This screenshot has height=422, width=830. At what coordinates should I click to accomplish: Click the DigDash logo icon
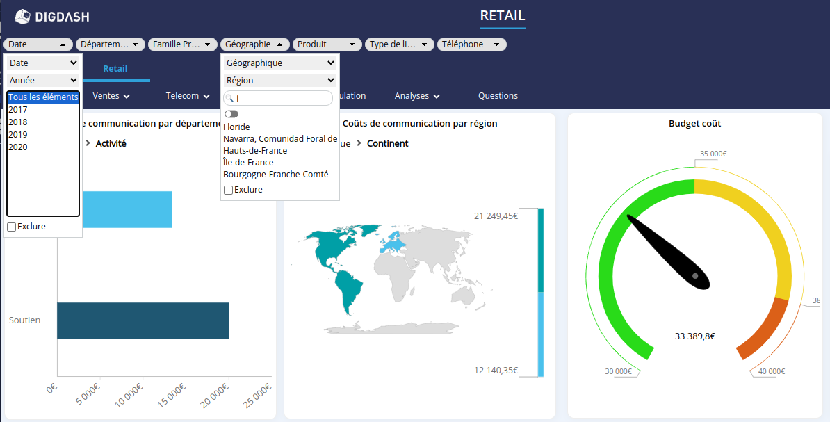click(23, 17)
